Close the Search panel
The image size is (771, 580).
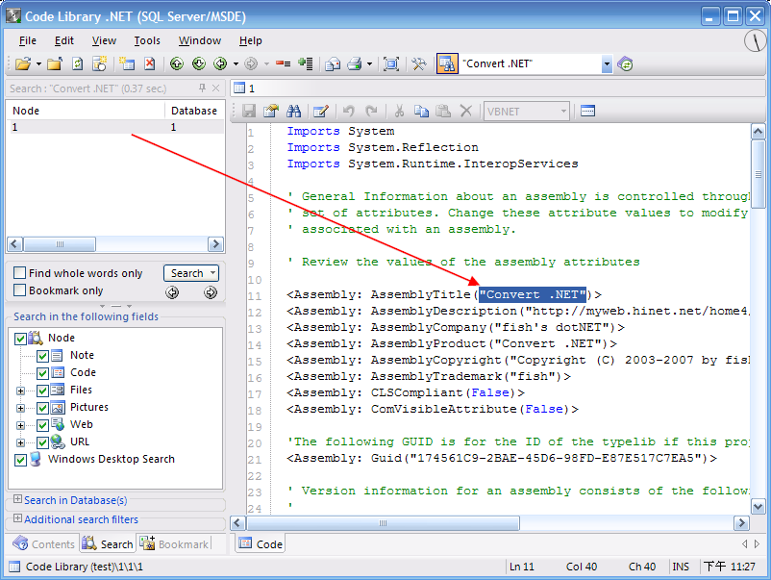point(215,88)
